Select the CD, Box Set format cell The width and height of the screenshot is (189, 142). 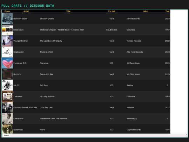[112, 30]
